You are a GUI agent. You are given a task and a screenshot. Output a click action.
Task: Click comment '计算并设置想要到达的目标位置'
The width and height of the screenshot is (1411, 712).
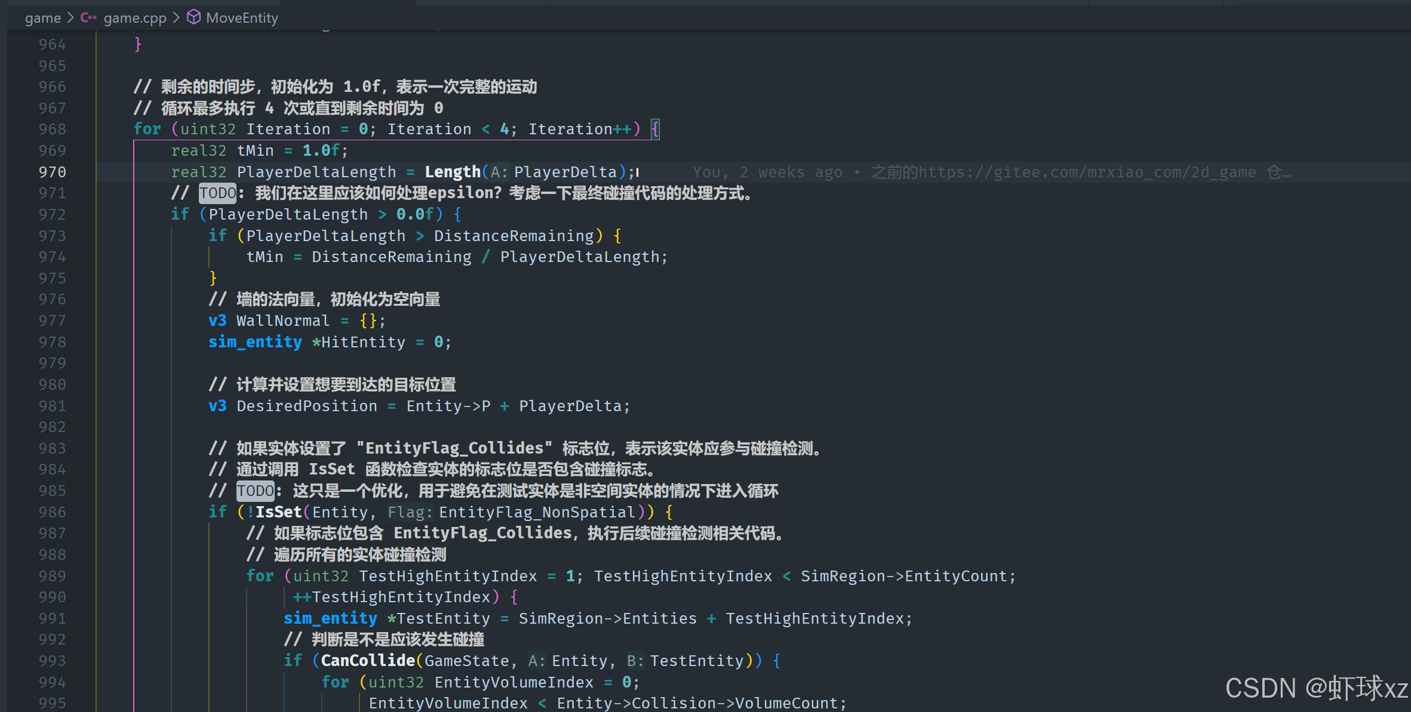[x=346, y=384]
